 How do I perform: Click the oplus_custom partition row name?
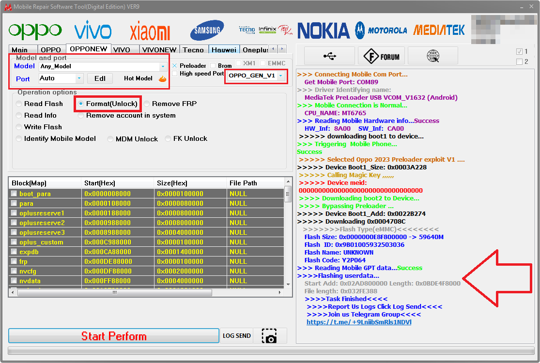(41, 242)
